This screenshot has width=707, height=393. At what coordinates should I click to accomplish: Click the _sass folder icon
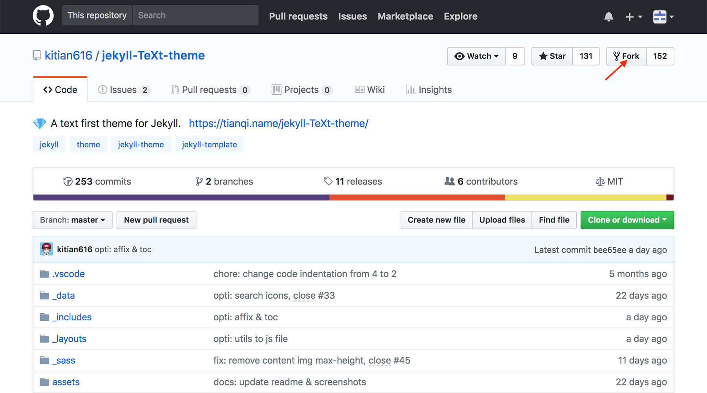[44, 360]
